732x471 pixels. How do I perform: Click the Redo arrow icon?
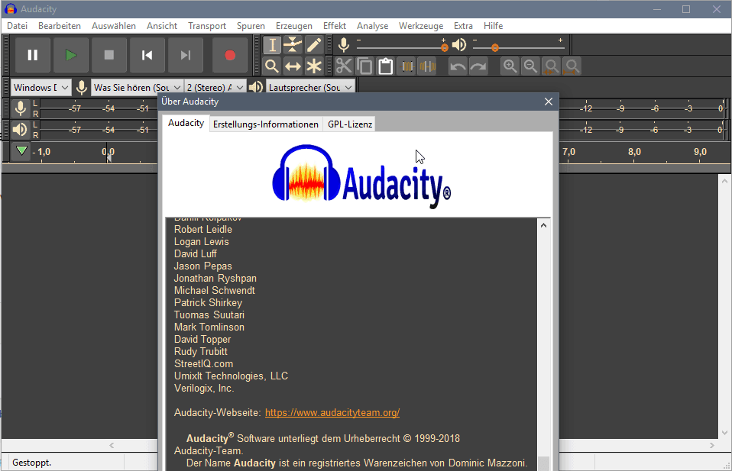[x=478, y=66]
